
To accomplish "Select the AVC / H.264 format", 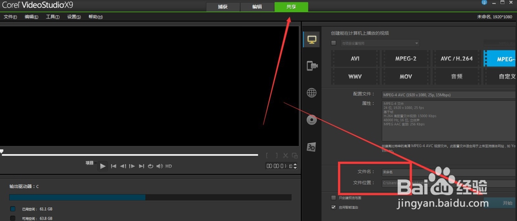I will [x=457, y=58].
